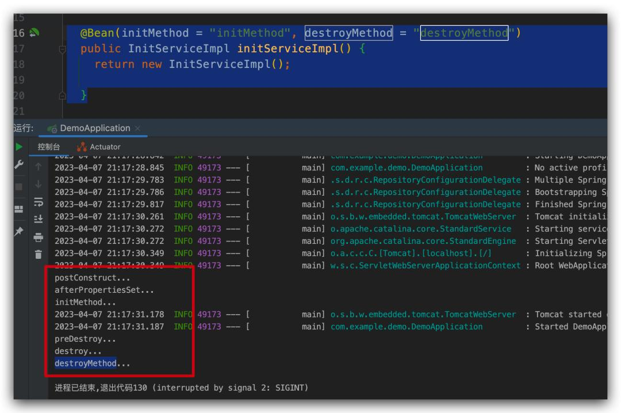Open com.example.demo.DemoApplication link in 21:17:28.845 line

pos(407,168)
